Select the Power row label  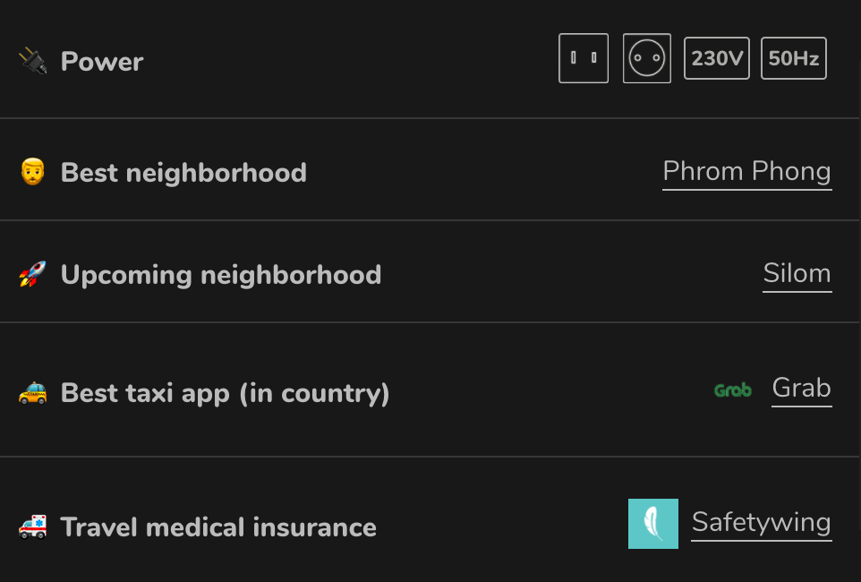click(x=102, y=62)
